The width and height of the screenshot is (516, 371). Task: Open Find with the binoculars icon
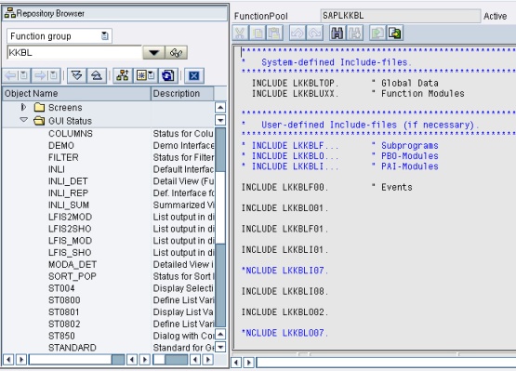pos(337,33)
